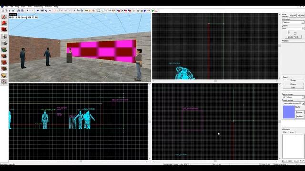Viewport: 305px width, 171px height.
Task: Open the Help menu
Action: 56,7
